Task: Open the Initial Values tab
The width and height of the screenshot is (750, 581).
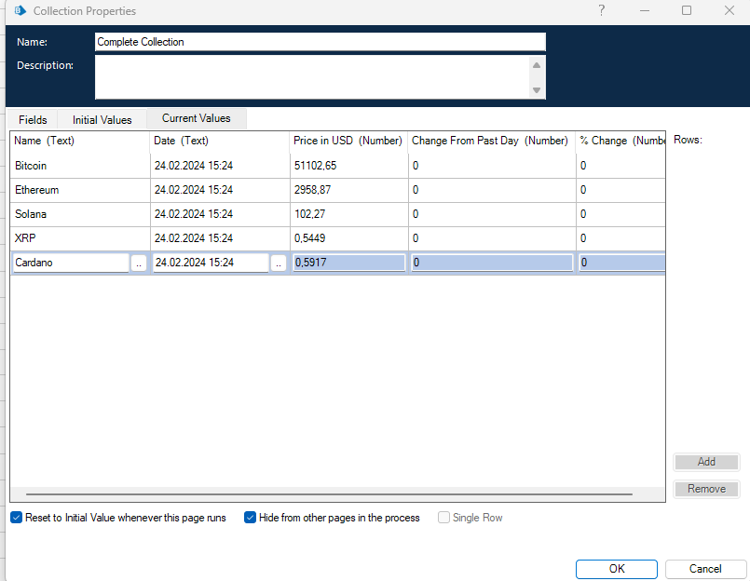Action: click(x=102, y=120)
